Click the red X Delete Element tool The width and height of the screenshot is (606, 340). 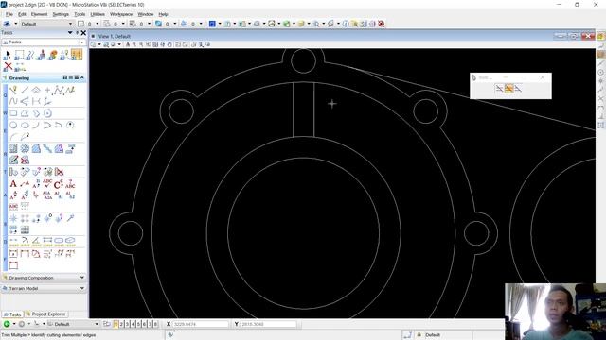(8, 67)
